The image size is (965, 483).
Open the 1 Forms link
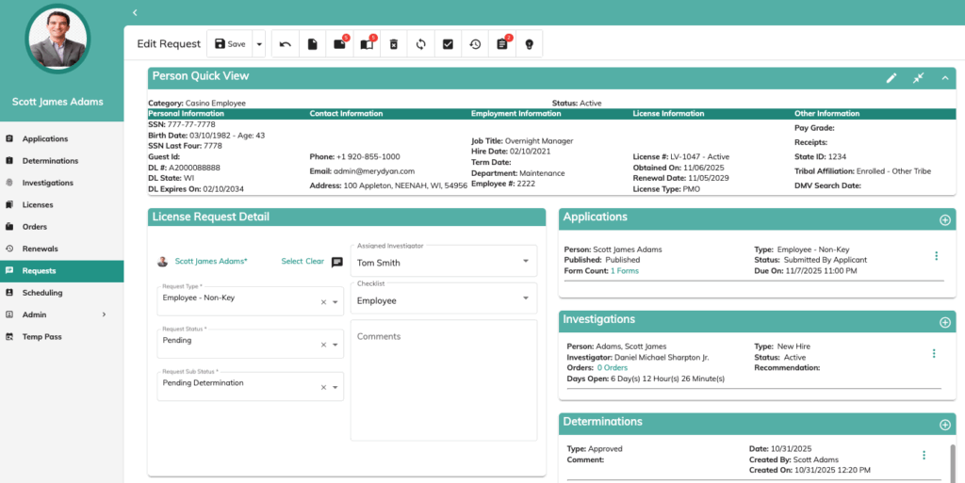point(624,271)
